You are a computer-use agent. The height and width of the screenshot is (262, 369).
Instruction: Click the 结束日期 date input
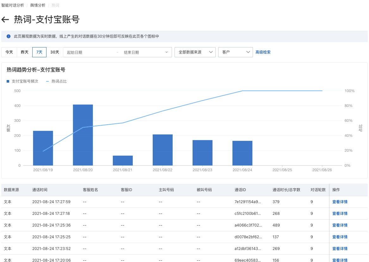(141, 52)
